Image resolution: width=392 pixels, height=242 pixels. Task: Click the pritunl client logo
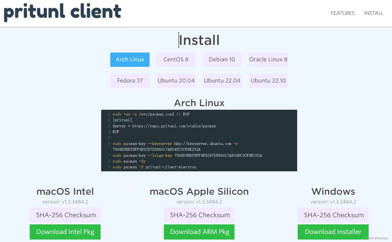63,12
